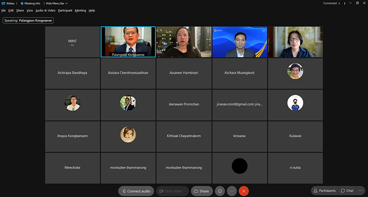
Task: Click the red leave meeting button
Action: pyautogui.click(x=244, y=191)
